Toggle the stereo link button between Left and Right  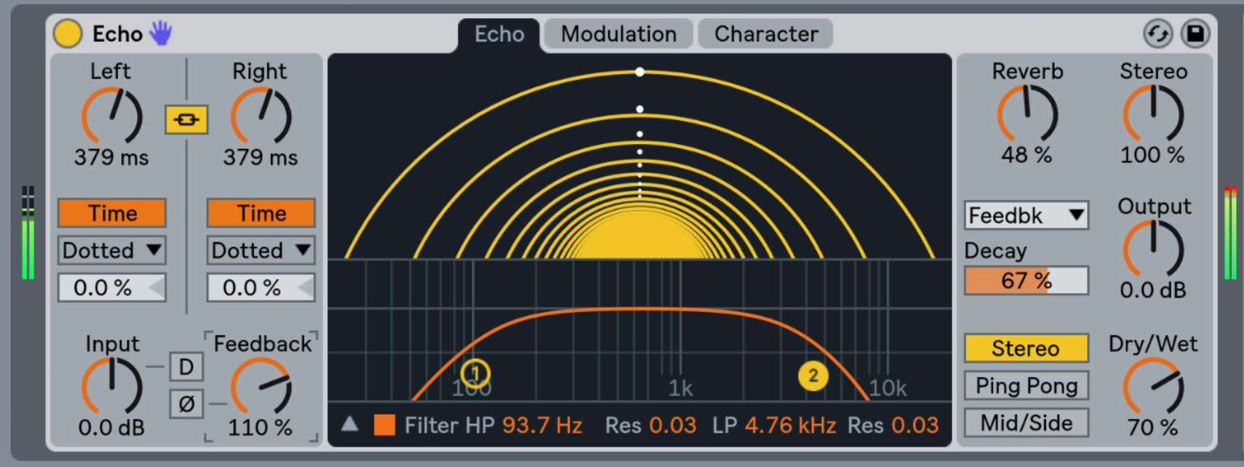pos(186,120)
